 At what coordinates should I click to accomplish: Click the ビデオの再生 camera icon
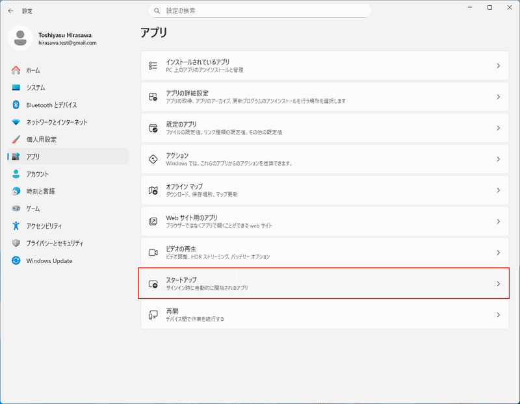pyautogui.click(x=153, y=253)
